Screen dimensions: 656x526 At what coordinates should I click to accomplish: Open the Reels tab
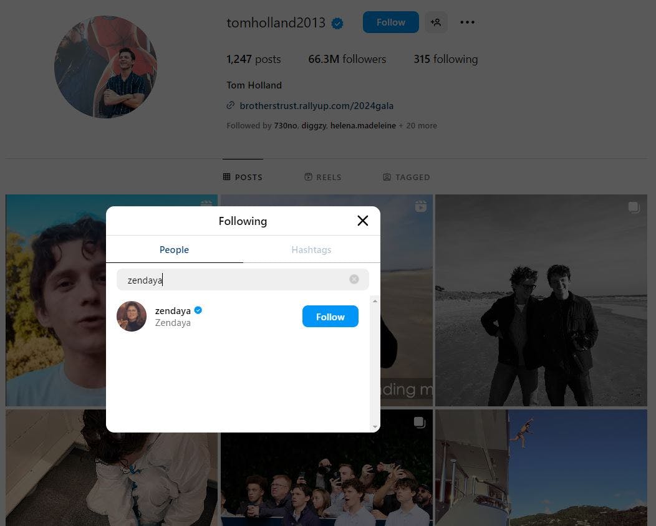click(x=322, y=177)
